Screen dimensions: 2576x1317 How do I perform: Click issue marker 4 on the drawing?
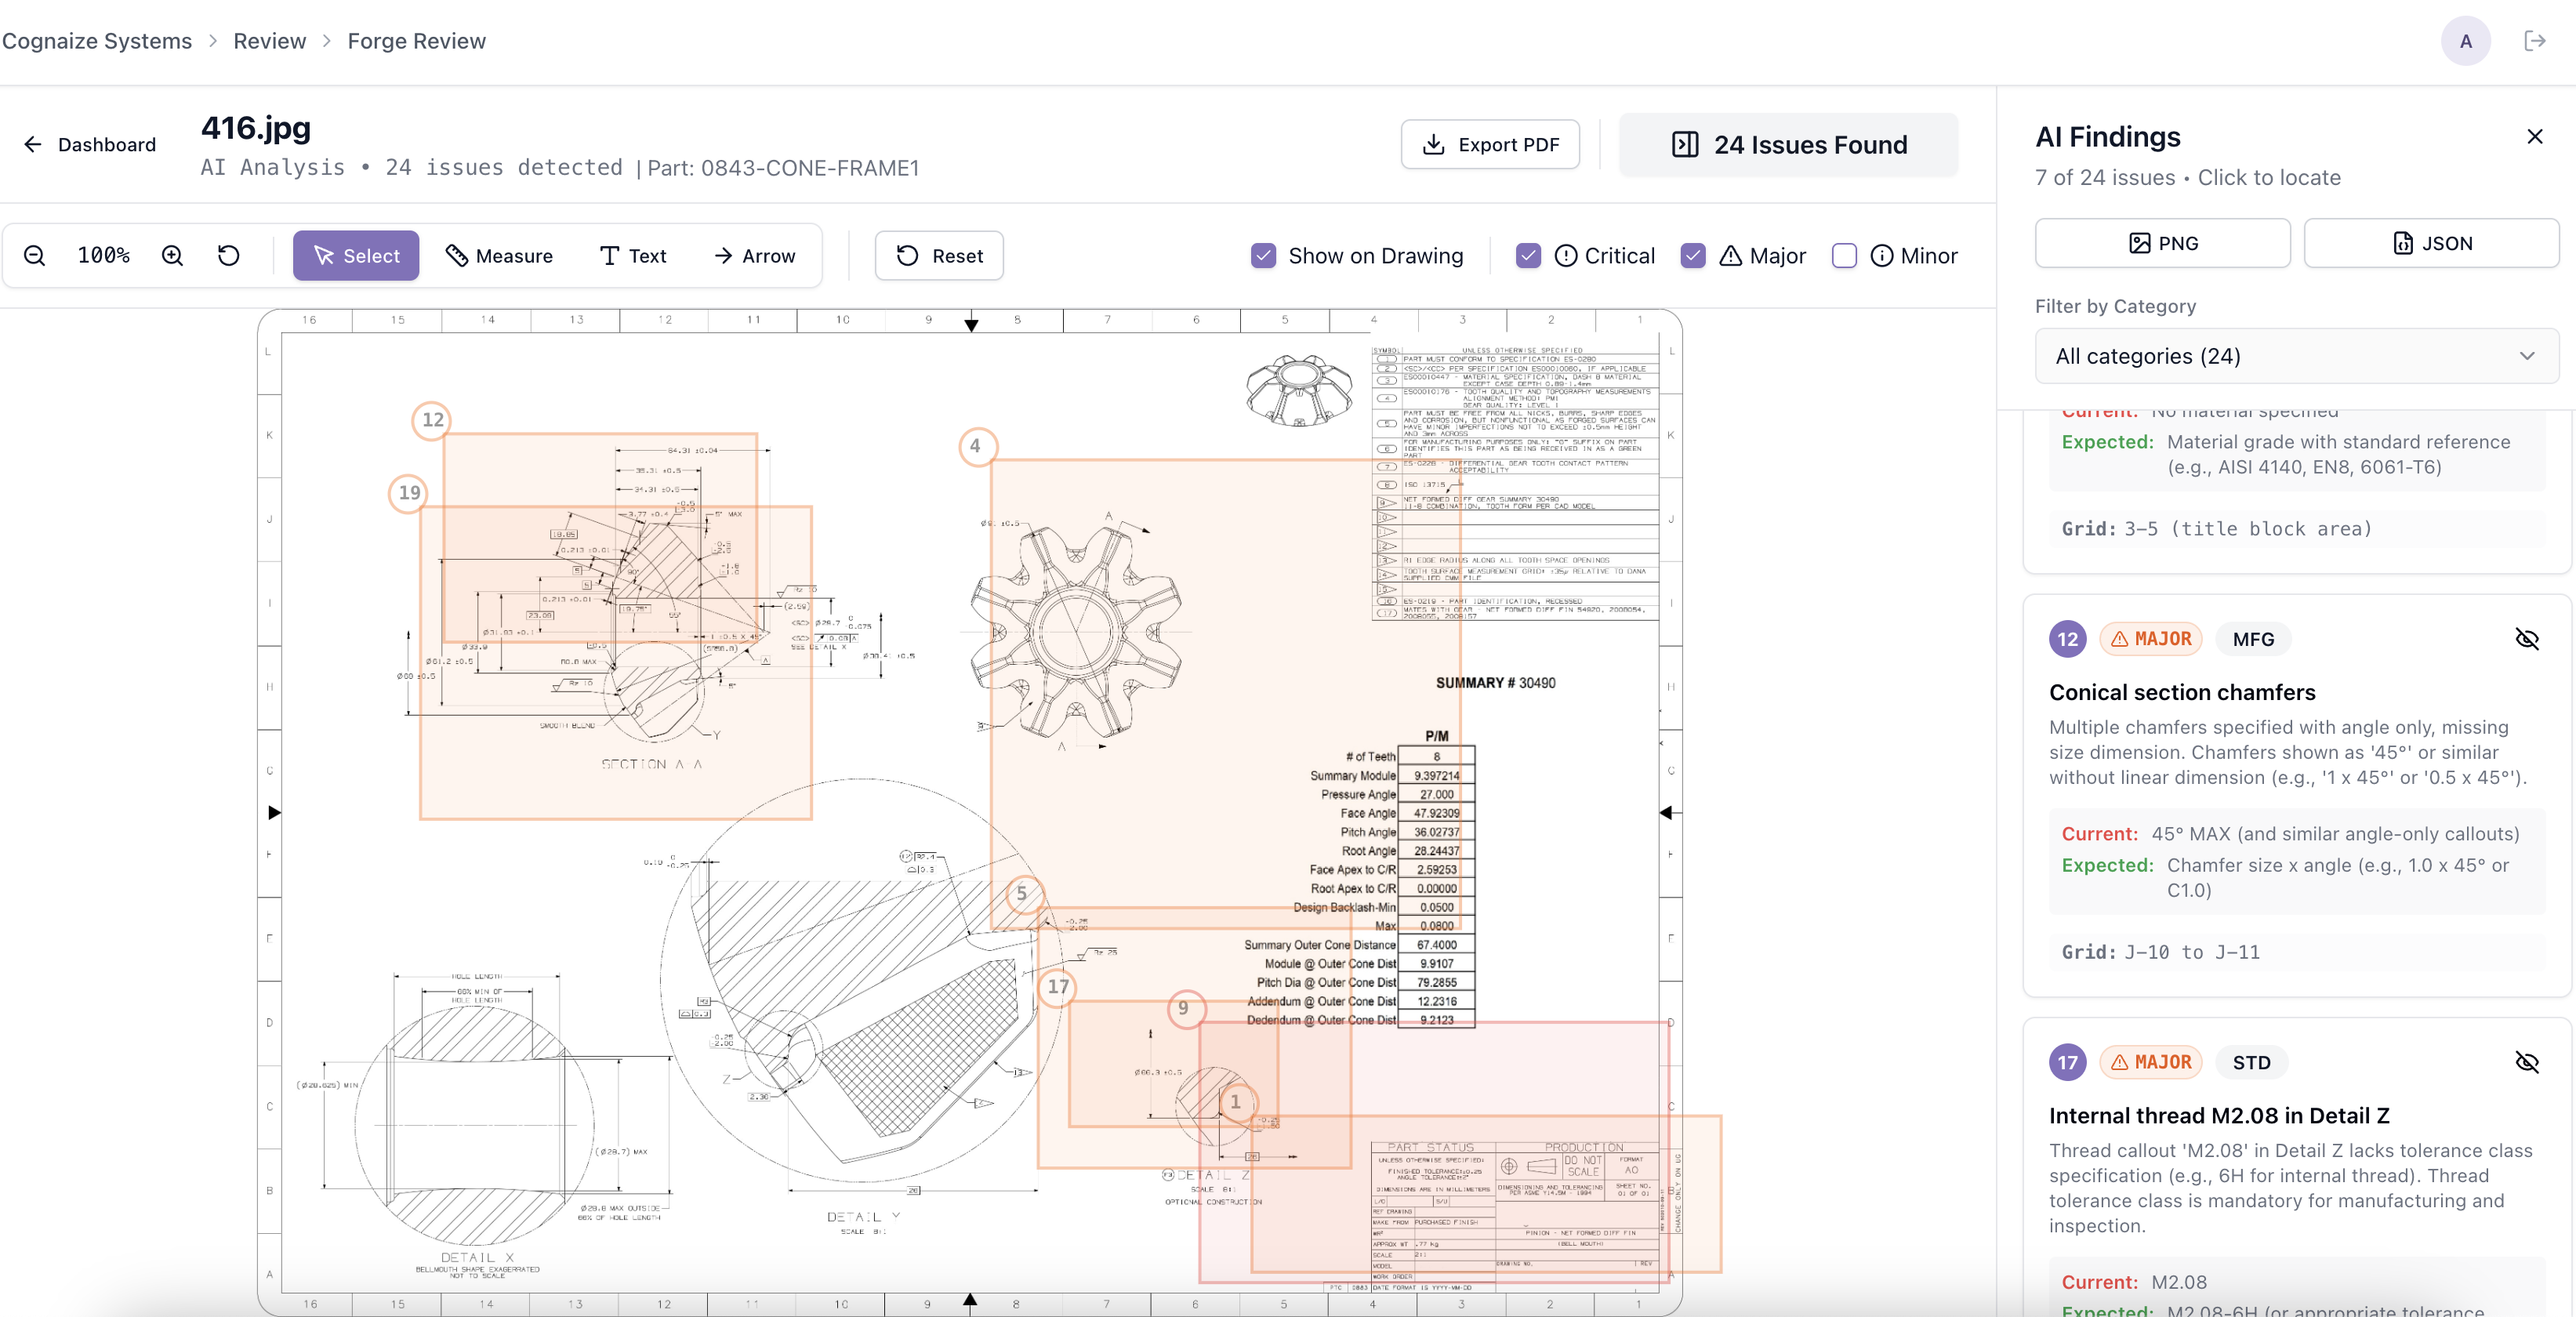(976, 446)
